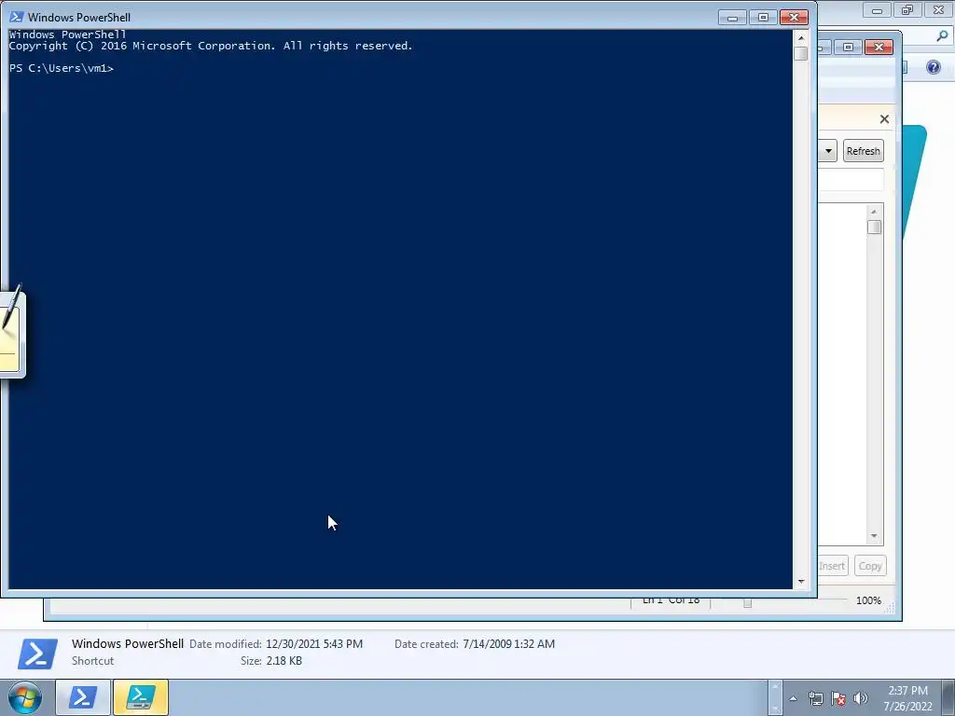Click the Copy button in ISE window
The image size is (955, 716).
coord(870,566)
